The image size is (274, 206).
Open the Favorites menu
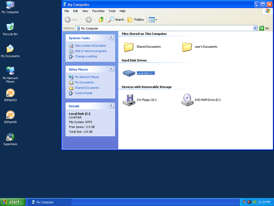pos(98,11)
